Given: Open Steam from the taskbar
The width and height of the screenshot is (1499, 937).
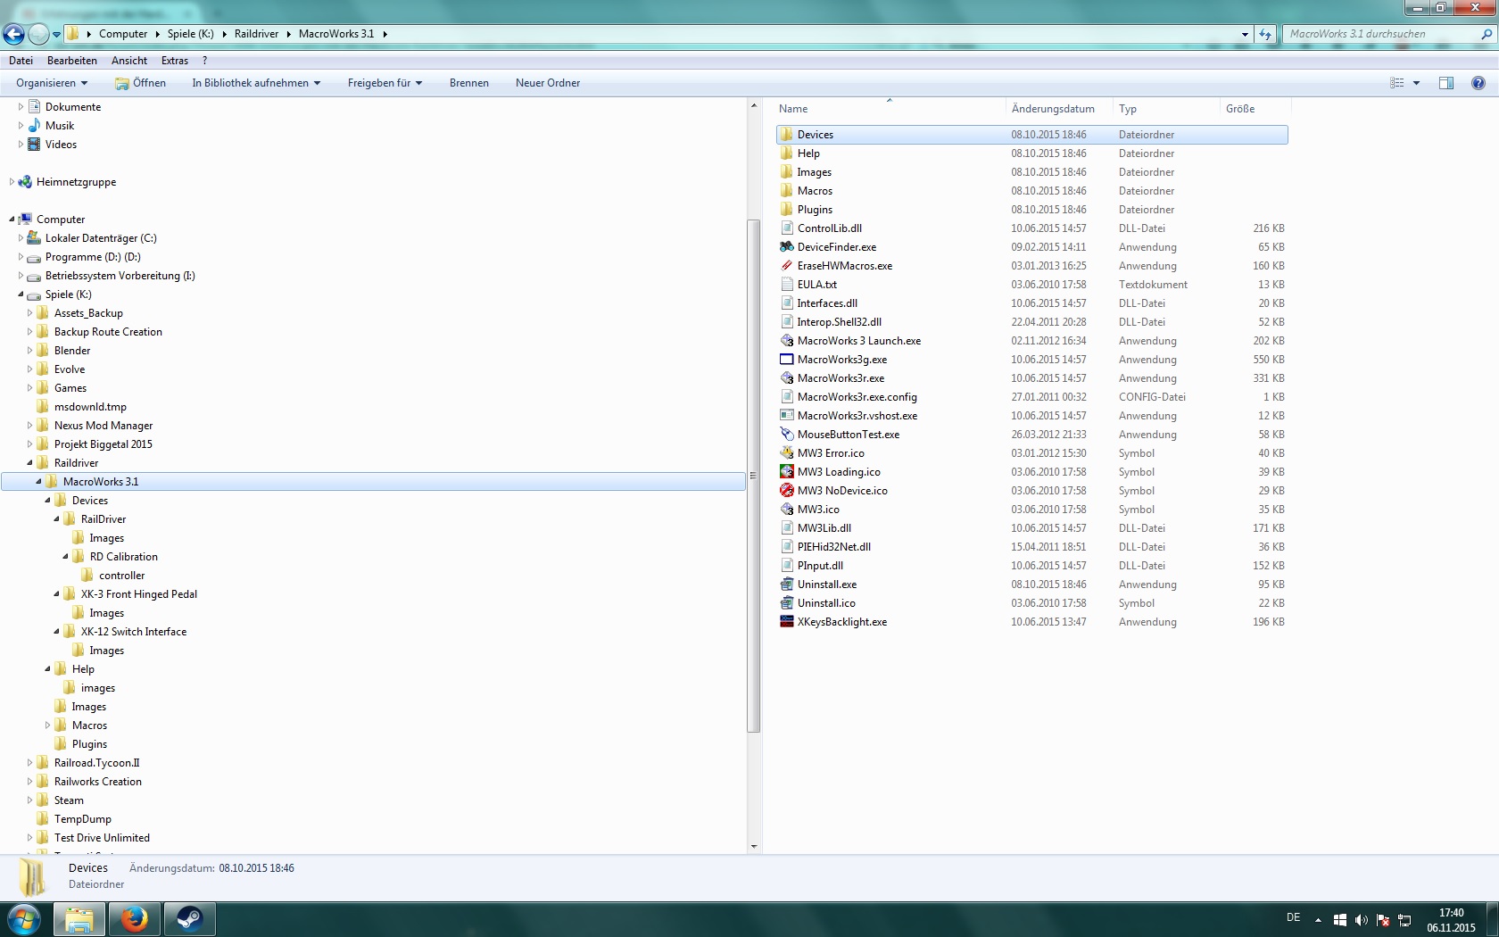Looking at the screenshot, I should point(189,919).
